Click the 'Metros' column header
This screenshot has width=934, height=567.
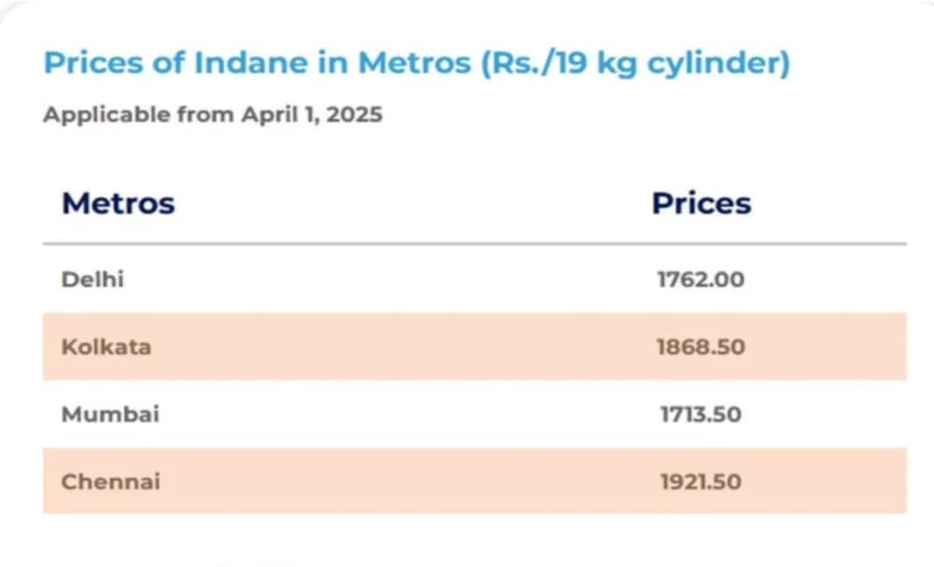(x=118, y=203)
